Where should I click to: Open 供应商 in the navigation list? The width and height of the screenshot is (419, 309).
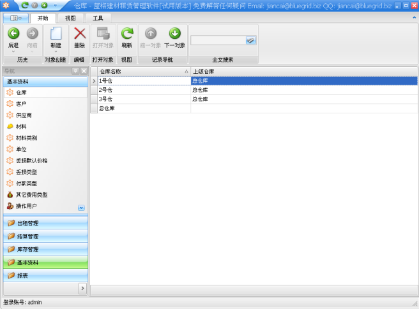click(x=45, y=115)
